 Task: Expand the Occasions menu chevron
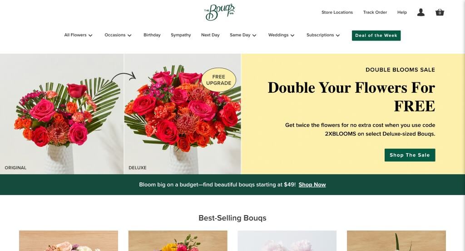(129, 35)
